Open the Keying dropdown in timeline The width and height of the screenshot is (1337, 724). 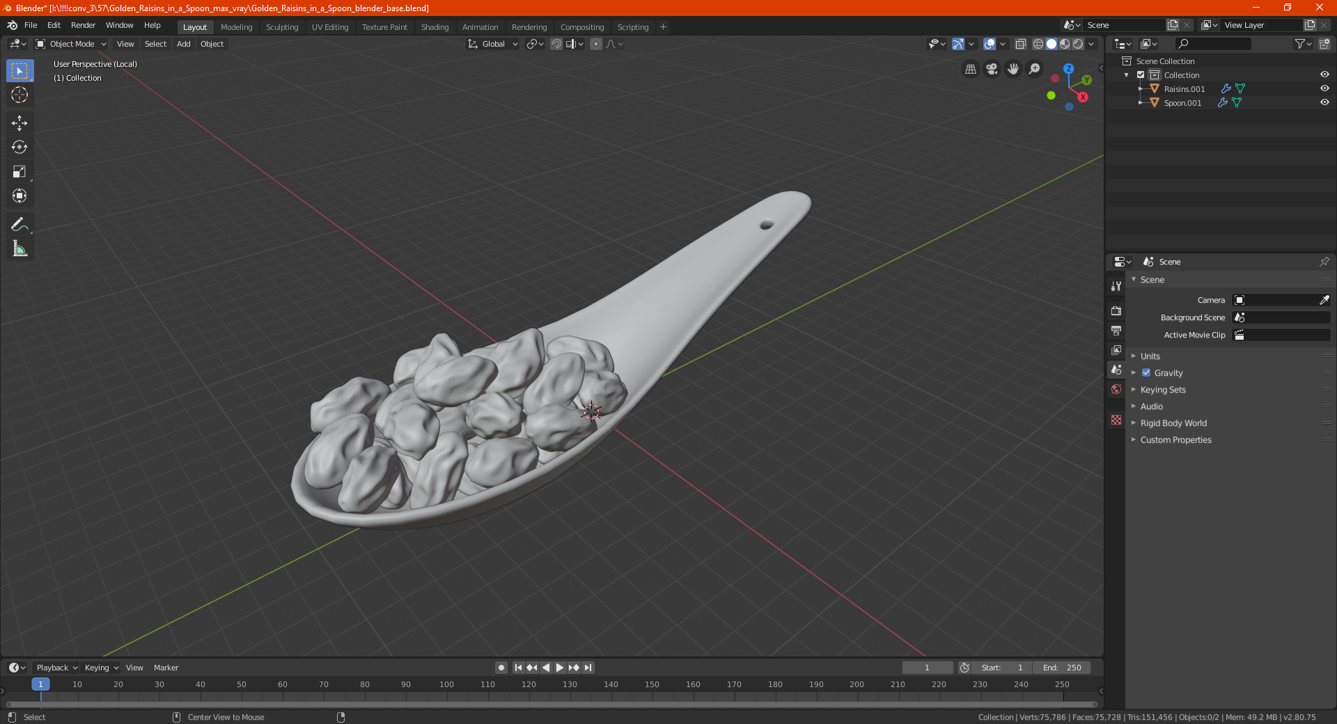102,668
